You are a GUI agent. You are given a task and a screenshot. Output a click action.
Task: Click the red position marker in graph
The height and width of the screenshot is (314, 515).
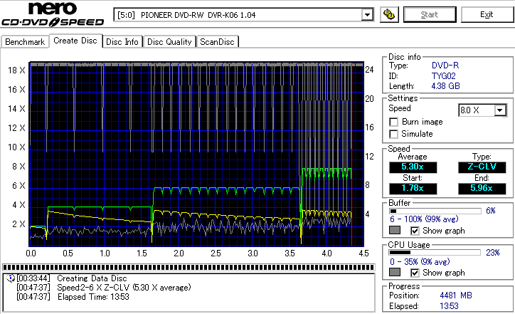351,154
